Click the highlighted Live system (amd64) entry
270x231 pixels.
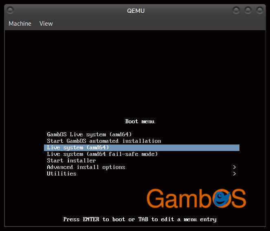pyautogui.click(x=78, y=147)
